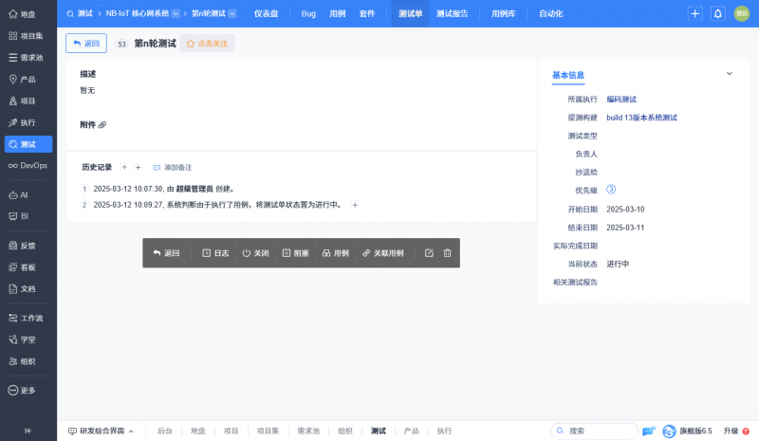Click the attachment paperclip icon beside 附件
759x441 pixels.
(x=102, y=125)
